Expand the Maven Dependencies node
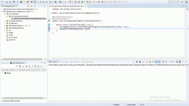This screenshot has width=189, height=106. click(x=5, y=28)
